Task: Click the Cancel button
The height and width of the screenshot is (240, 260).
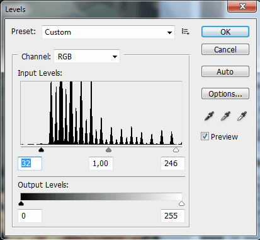Action: pyautogui.click(x=225, y=49)
